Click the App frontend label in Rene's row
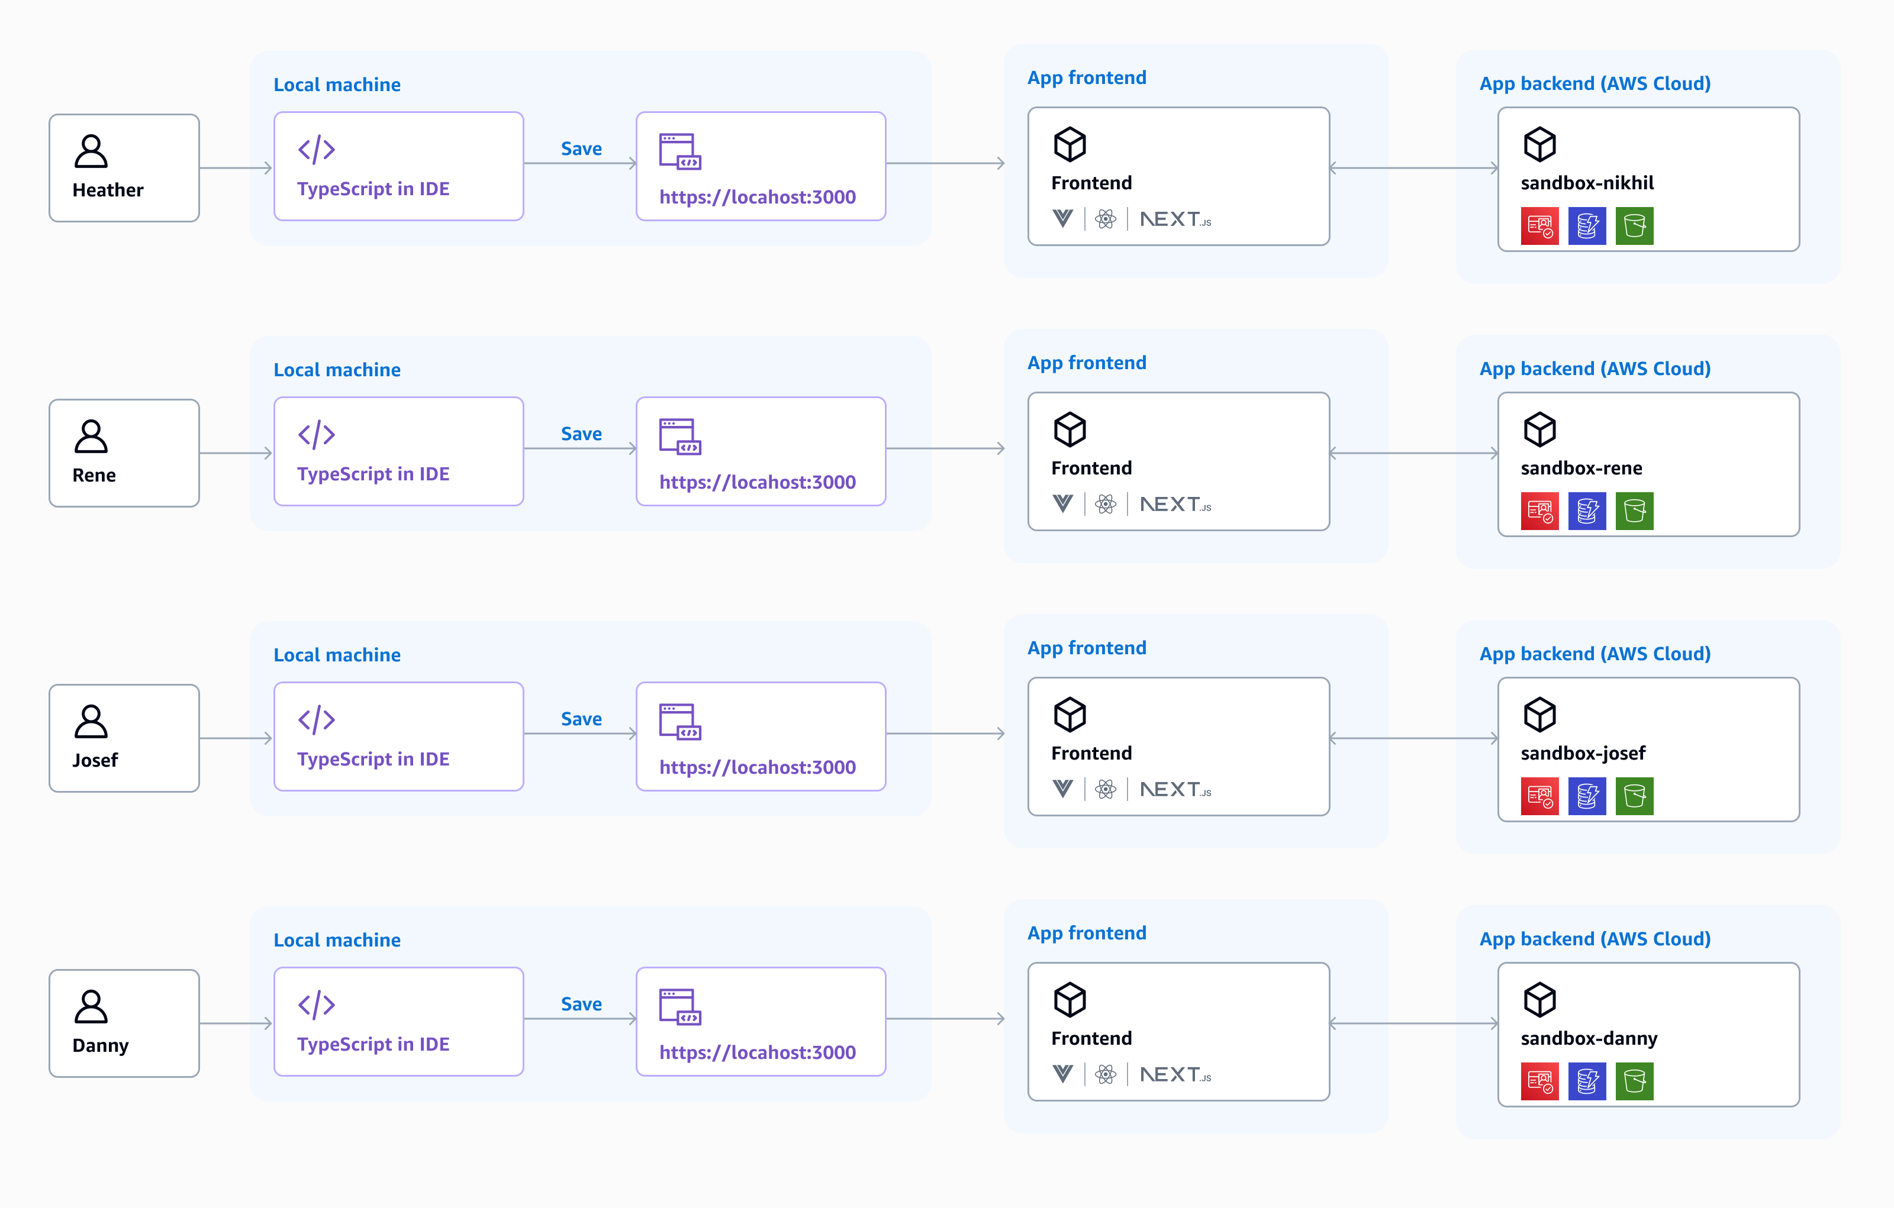This screenshot has height=1208, width=1894. (1087, 362)
